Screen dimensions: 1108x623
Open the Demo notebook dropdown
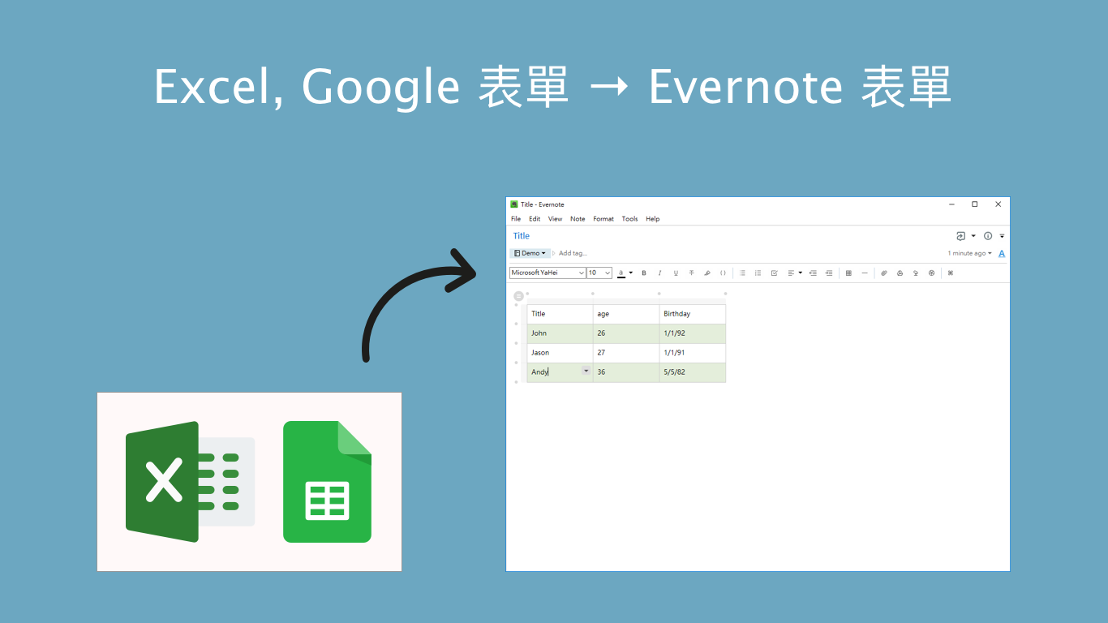(530, 253)
